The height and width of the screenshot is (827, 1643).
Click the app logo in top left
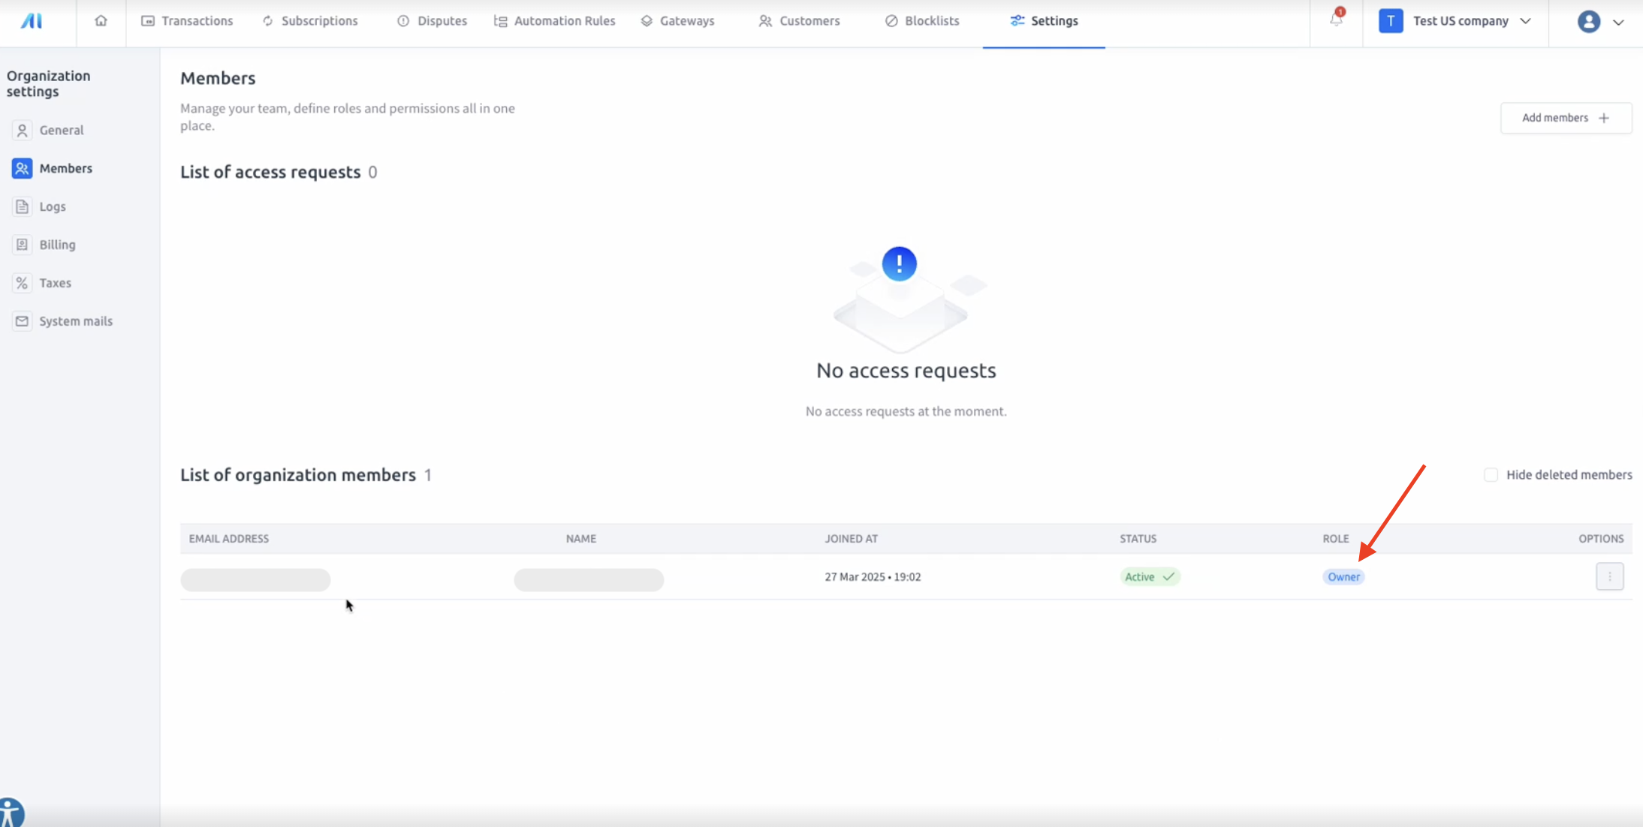32,21
